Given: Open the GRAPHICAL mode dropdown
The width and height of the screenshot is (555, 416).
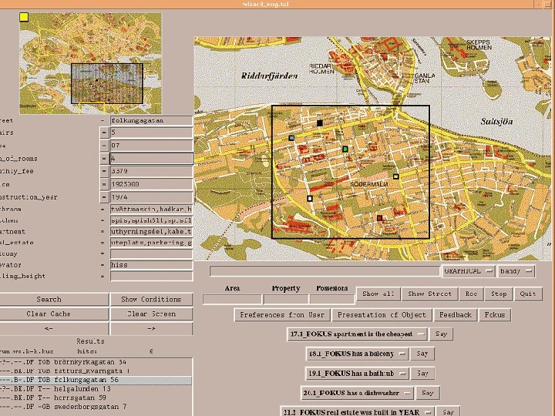Looking at the screenshot, I should click(x=469, y=271).
